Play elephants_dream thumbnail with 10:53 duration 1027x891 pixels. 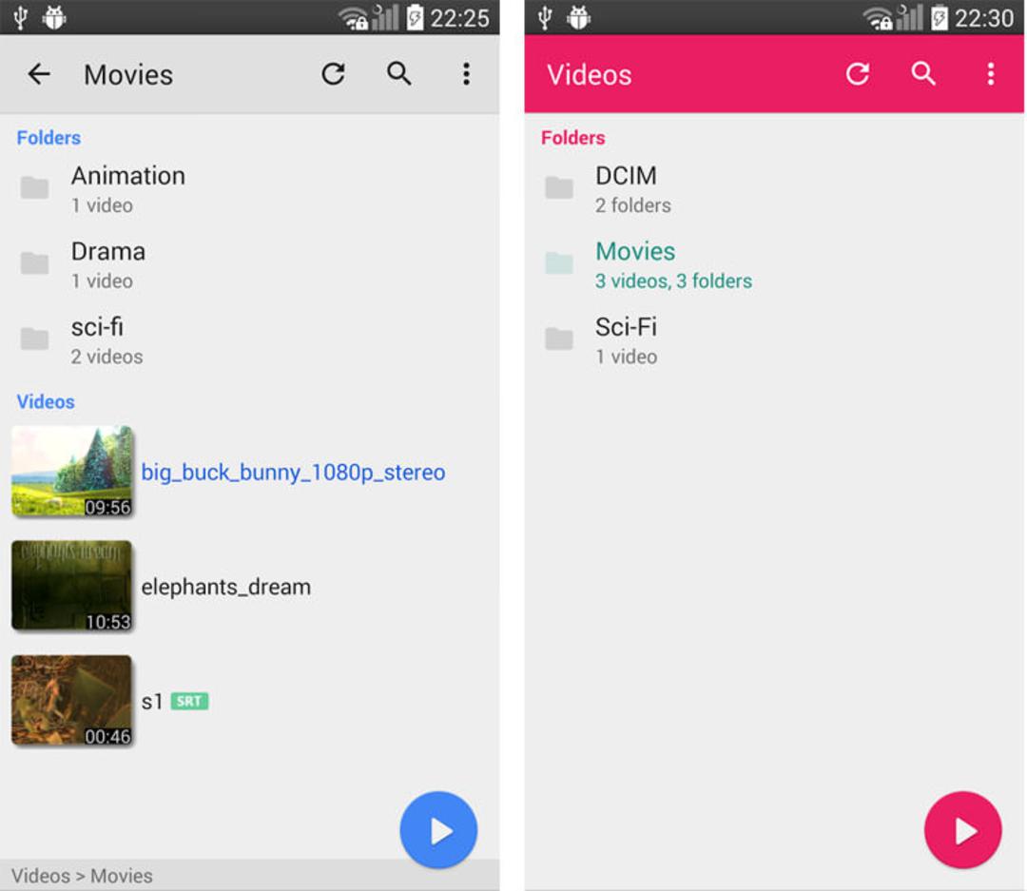tap(72, 586)
